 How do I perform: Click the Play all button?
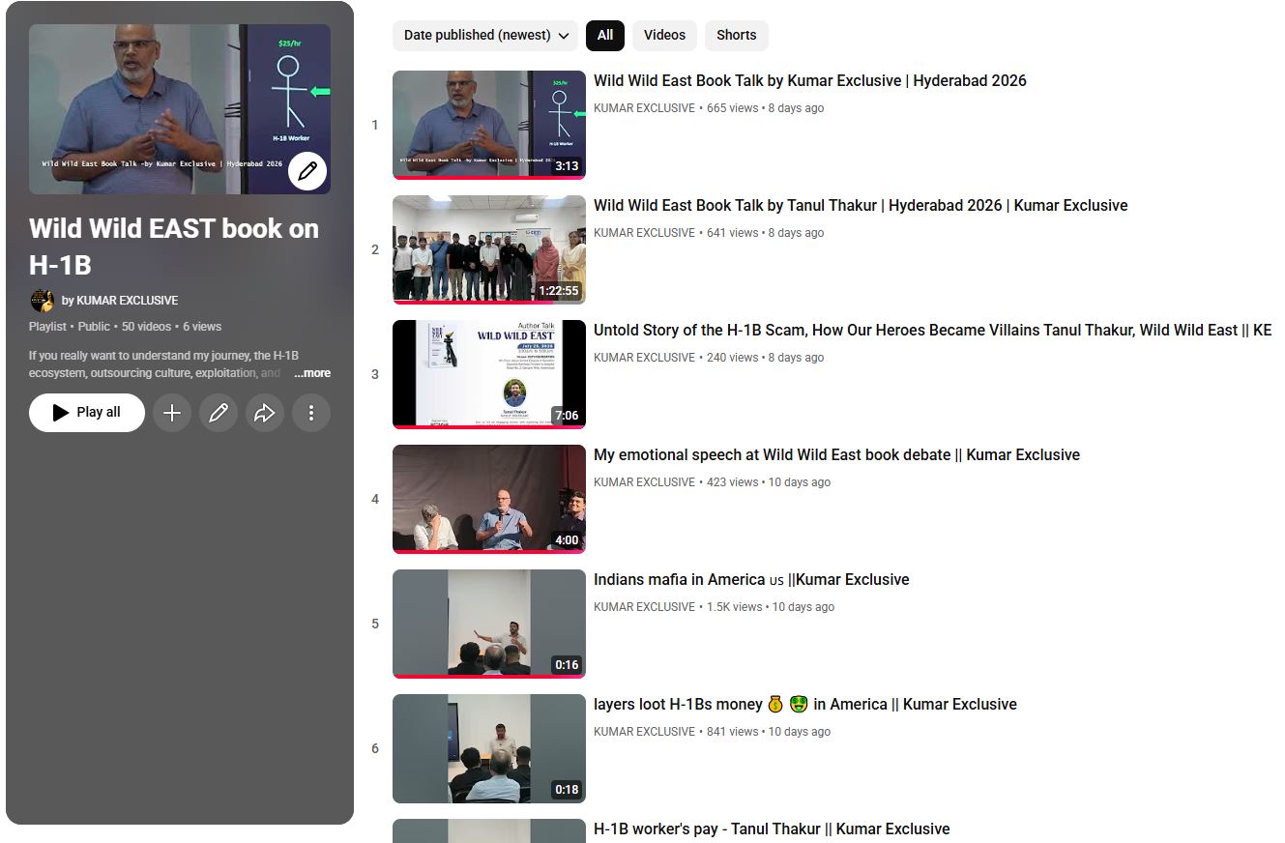[87, 413]
